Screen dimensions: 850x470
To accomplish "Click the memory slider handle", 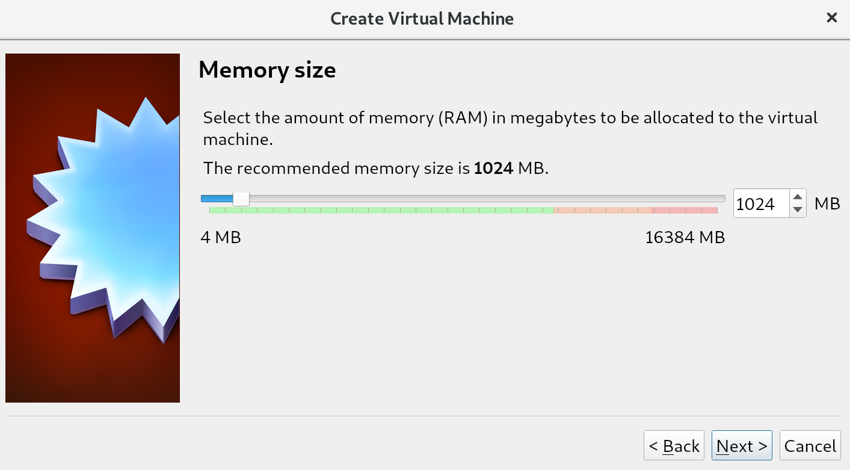I will coord(241,199).
